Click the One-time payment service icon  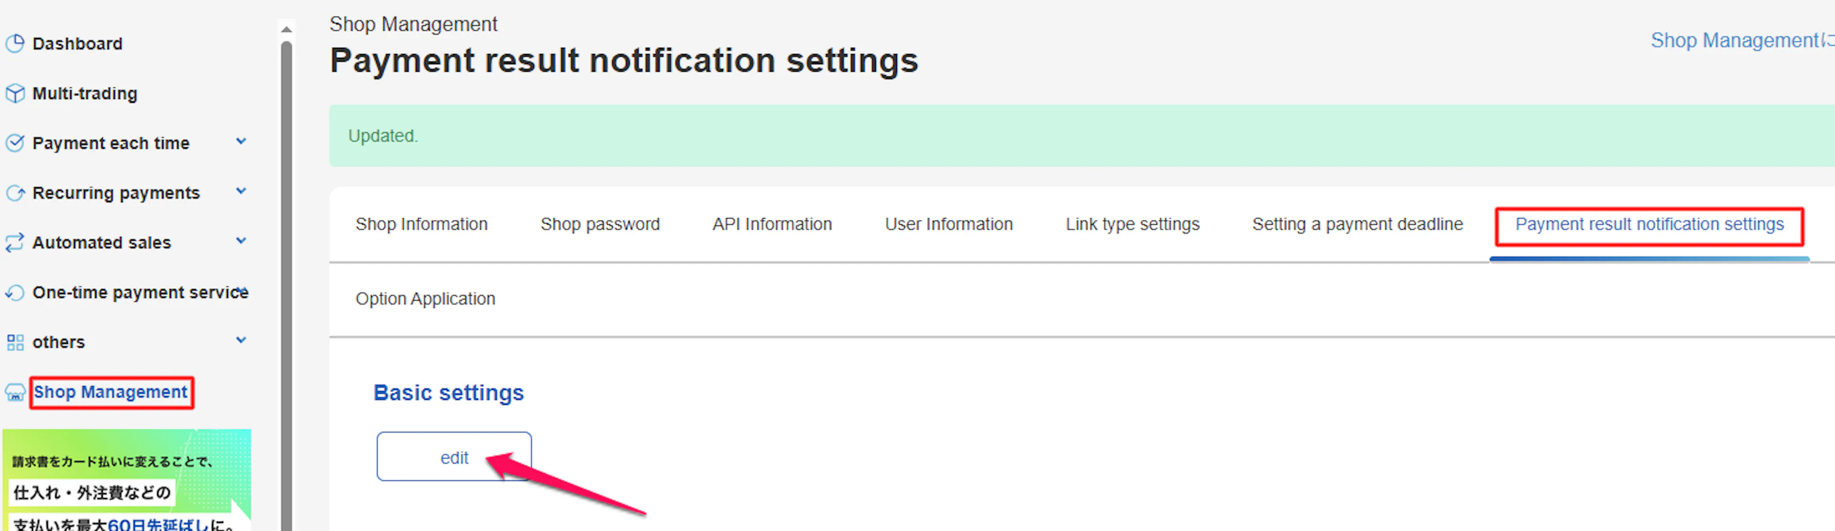coord(15,293)
